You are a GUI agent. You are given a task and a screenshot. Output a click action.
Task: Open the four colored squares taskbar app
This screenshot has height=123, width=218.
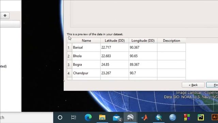point(187,117)
